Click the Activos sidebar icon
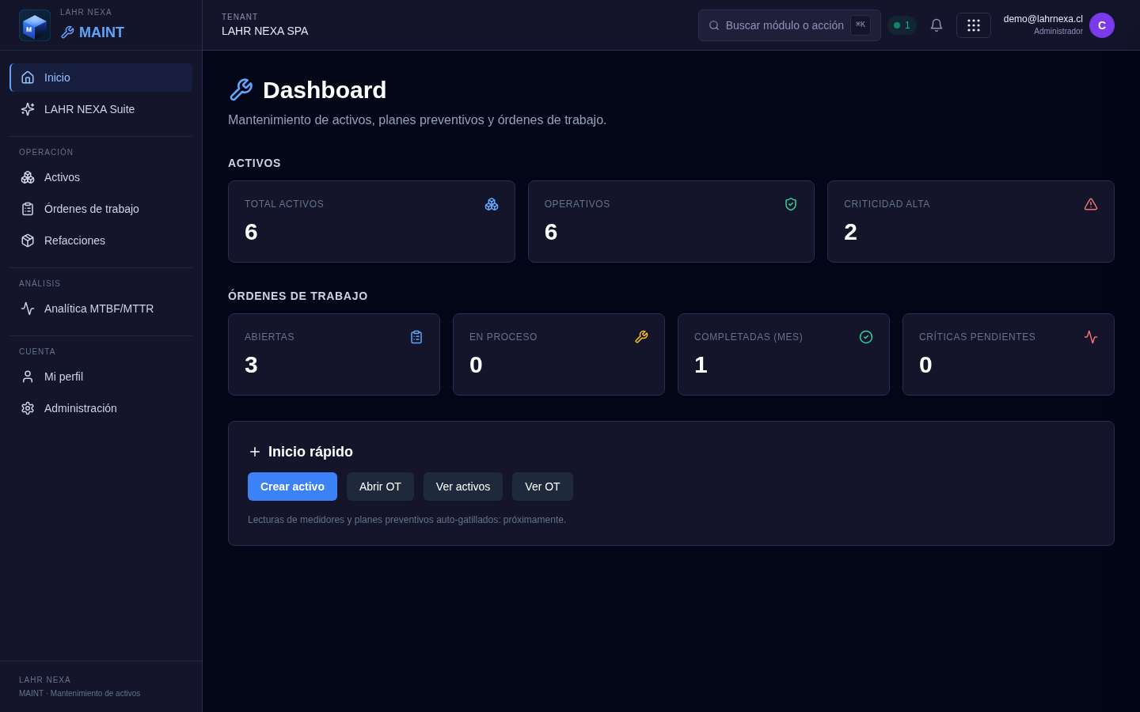The width and height of the screenshot is (1140, 712). (28, 177)
